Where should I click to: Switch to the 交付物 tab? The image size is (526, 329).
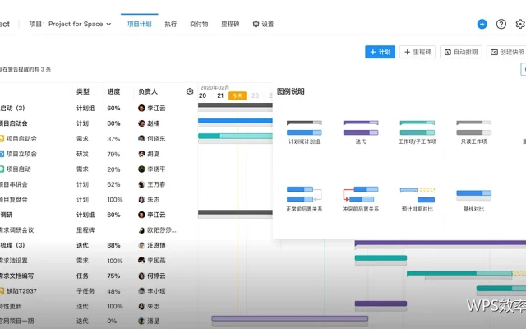tap(199, 24)
